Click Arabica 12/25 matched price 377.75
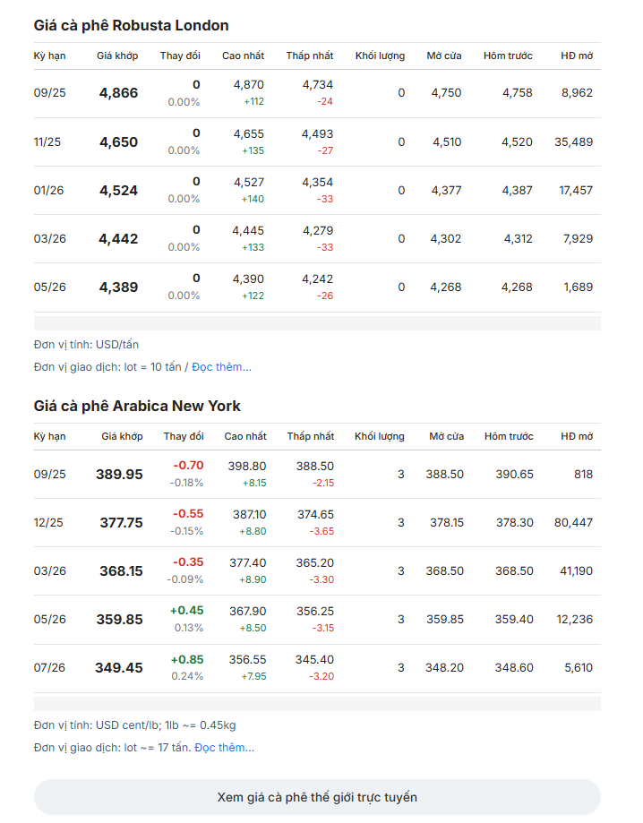Image resolution: width=643 pixels, height=823 pixels. [x=121, y=522]
